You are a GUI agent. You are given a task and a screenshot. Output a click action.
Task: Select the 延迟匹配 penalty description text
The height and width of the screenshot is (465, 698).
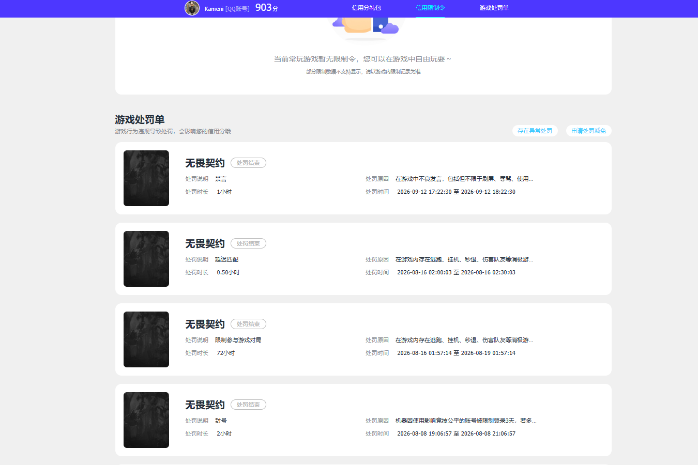click(226, 259)
